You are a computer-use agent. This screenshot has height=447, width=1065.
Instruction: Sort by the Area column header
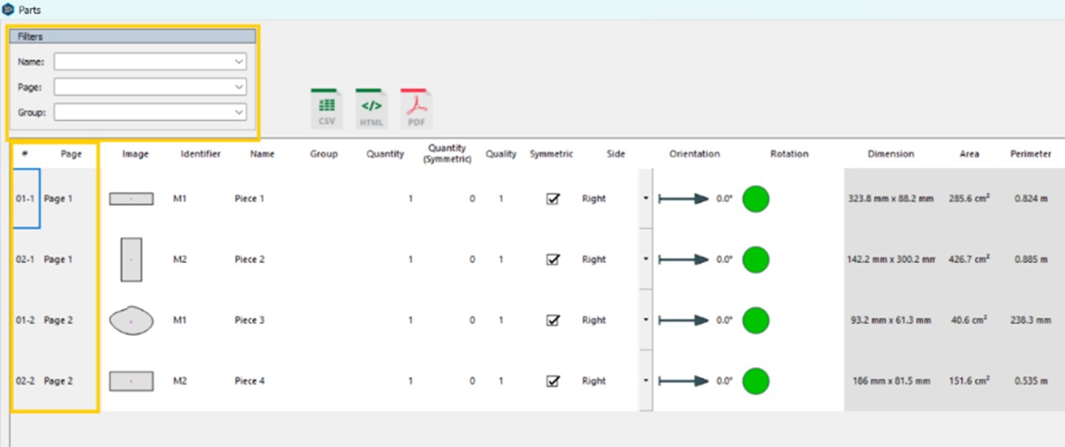970,154
